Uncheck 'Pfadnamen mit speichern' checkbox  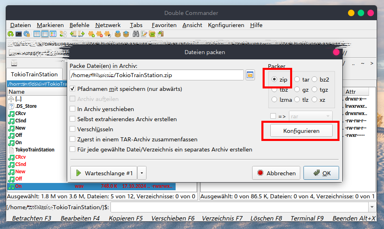click(73, 89)
